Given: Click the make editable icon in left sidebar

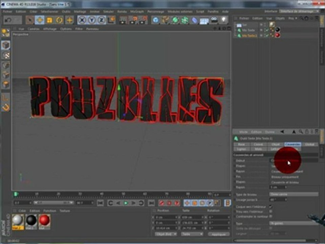Looking at the screenshot, I should coord(6,33).
